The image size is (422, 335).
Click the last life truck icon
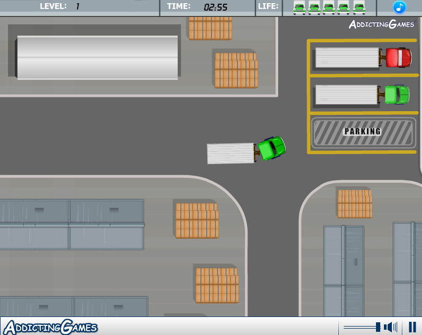[359, 8]
